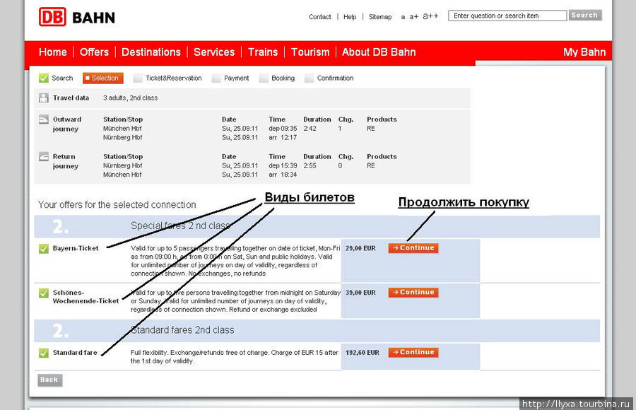Click the Confirmation step indicator square
This screenshot has height=410, width=636.
coord(310,78)
